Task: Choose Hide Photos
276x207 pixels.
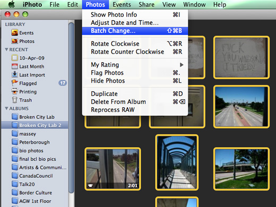Action: 135,81
